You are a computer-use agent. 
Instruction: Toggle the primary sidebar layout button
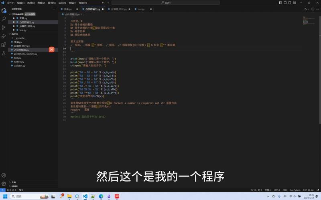click(x=280, y=3)
